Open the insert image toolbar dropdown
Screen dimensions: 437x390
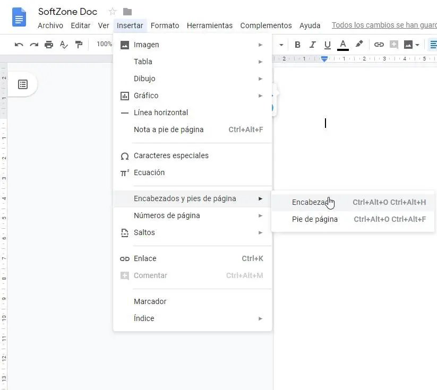[x=412, y=45]
